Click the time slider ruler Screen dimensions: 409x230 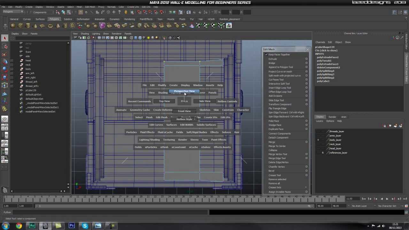[x=174, y=199]
